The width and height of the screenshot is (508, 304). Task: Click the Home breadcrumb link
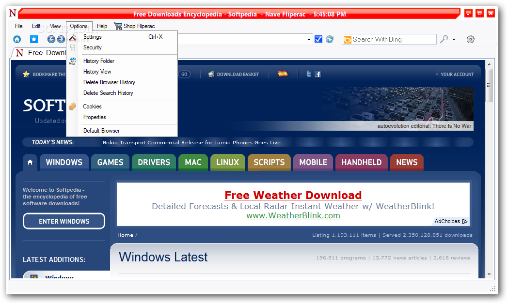point(126,235)
